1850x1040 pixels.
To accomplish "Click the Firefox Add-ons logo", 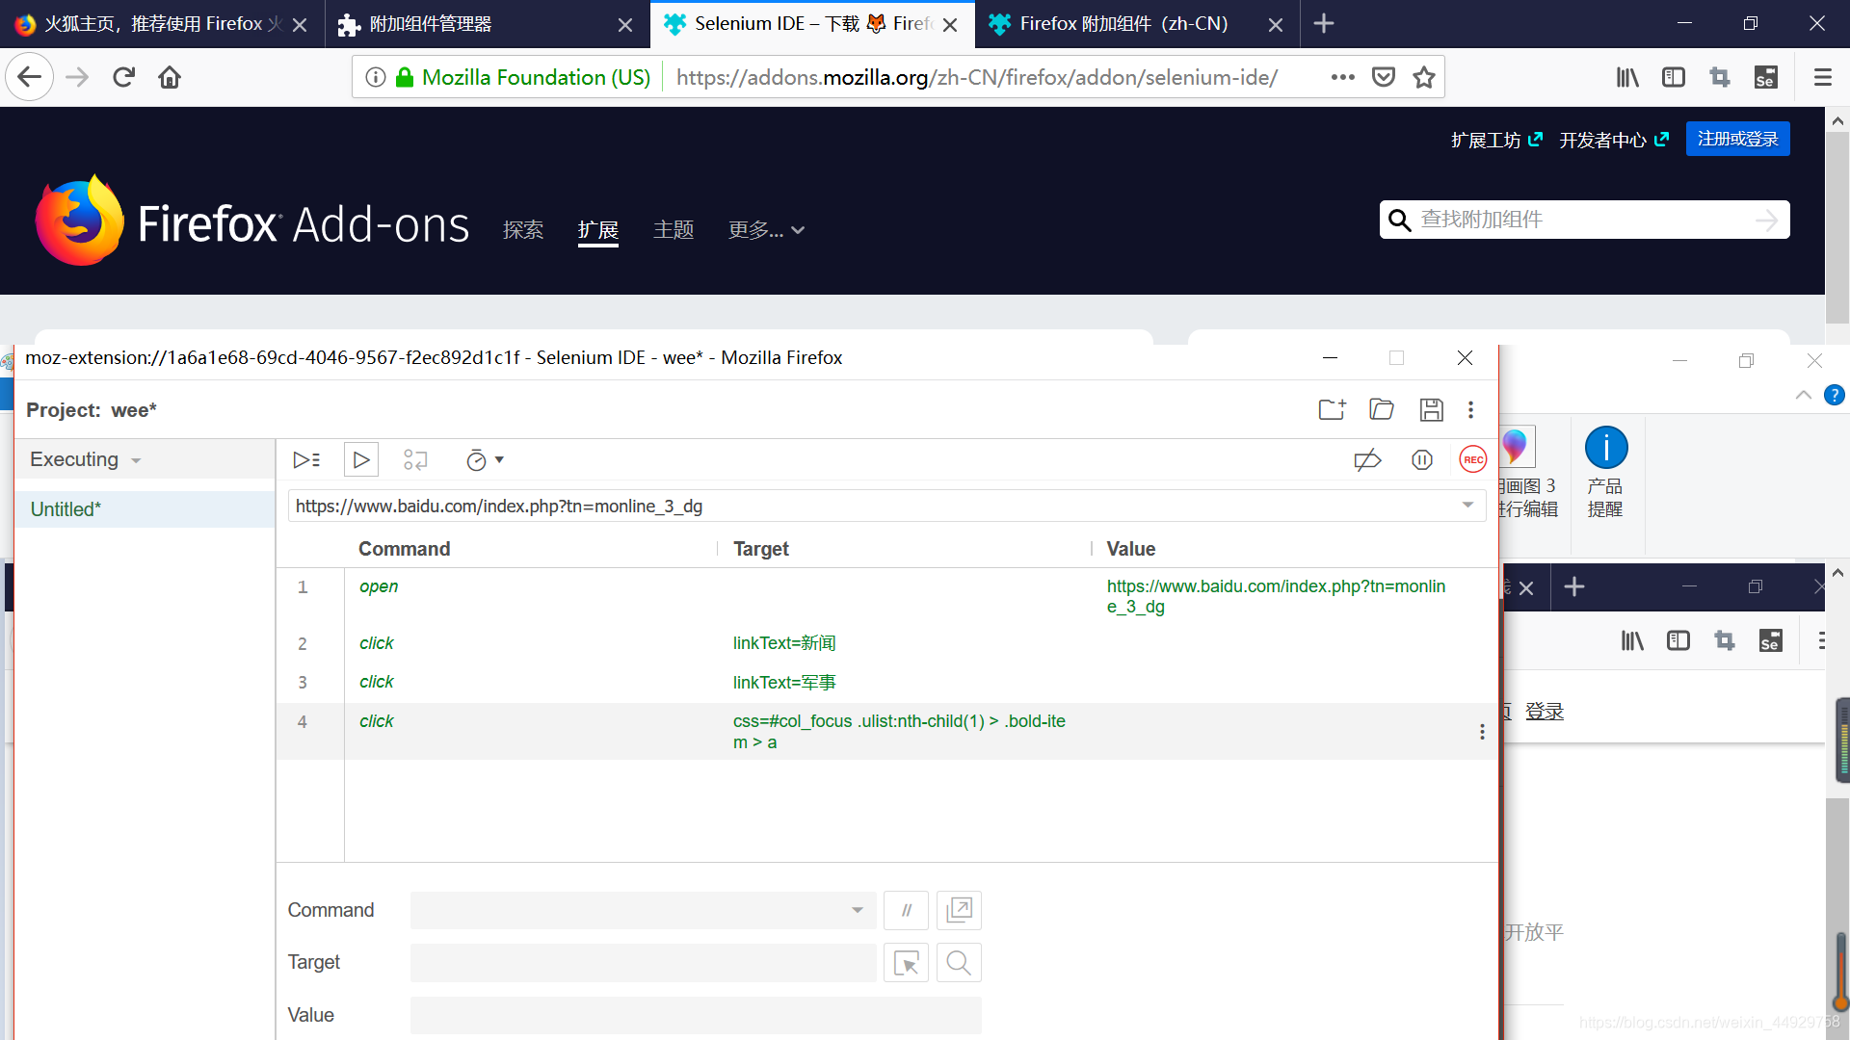I will point(251,221).
